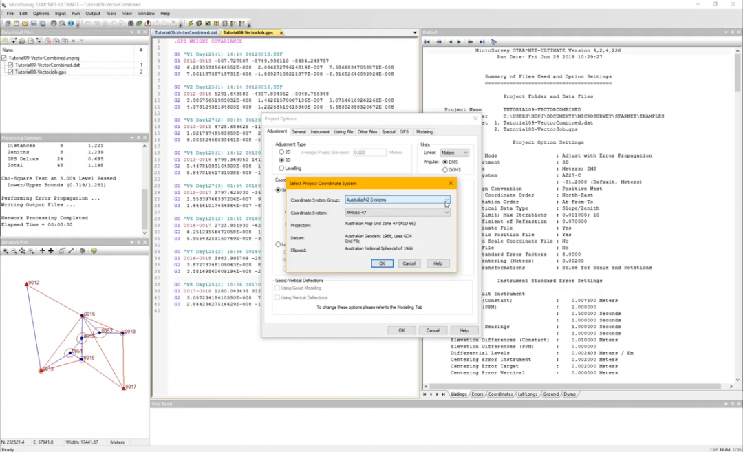Open the Output menu

(x=93, y=13)
